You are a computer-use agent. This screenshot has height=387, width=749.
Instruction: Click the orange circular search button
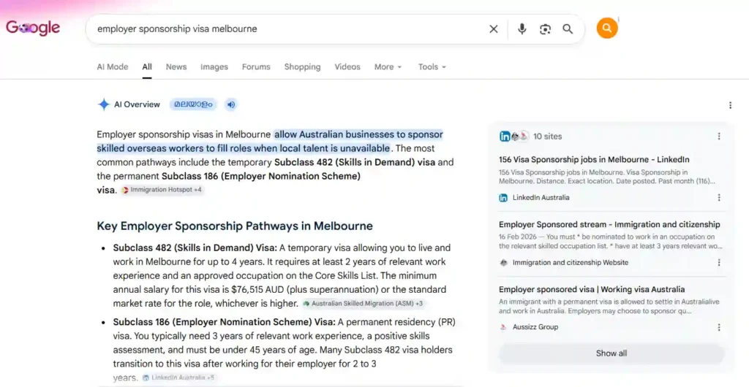tap(606, 28)
